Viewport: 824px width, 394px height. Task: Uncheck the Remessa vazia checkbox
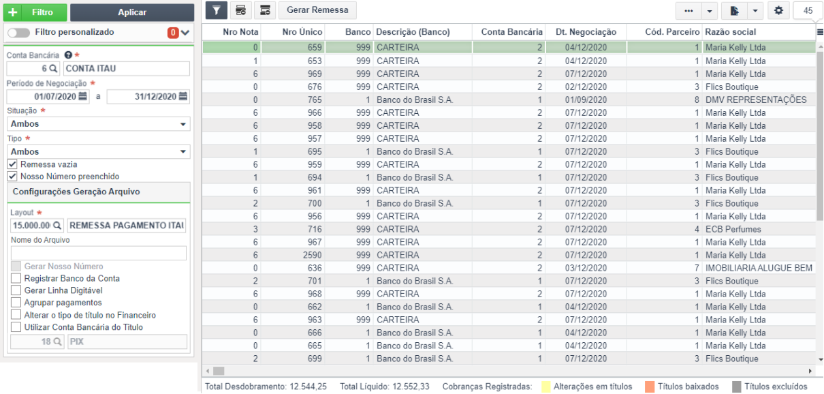12,164
